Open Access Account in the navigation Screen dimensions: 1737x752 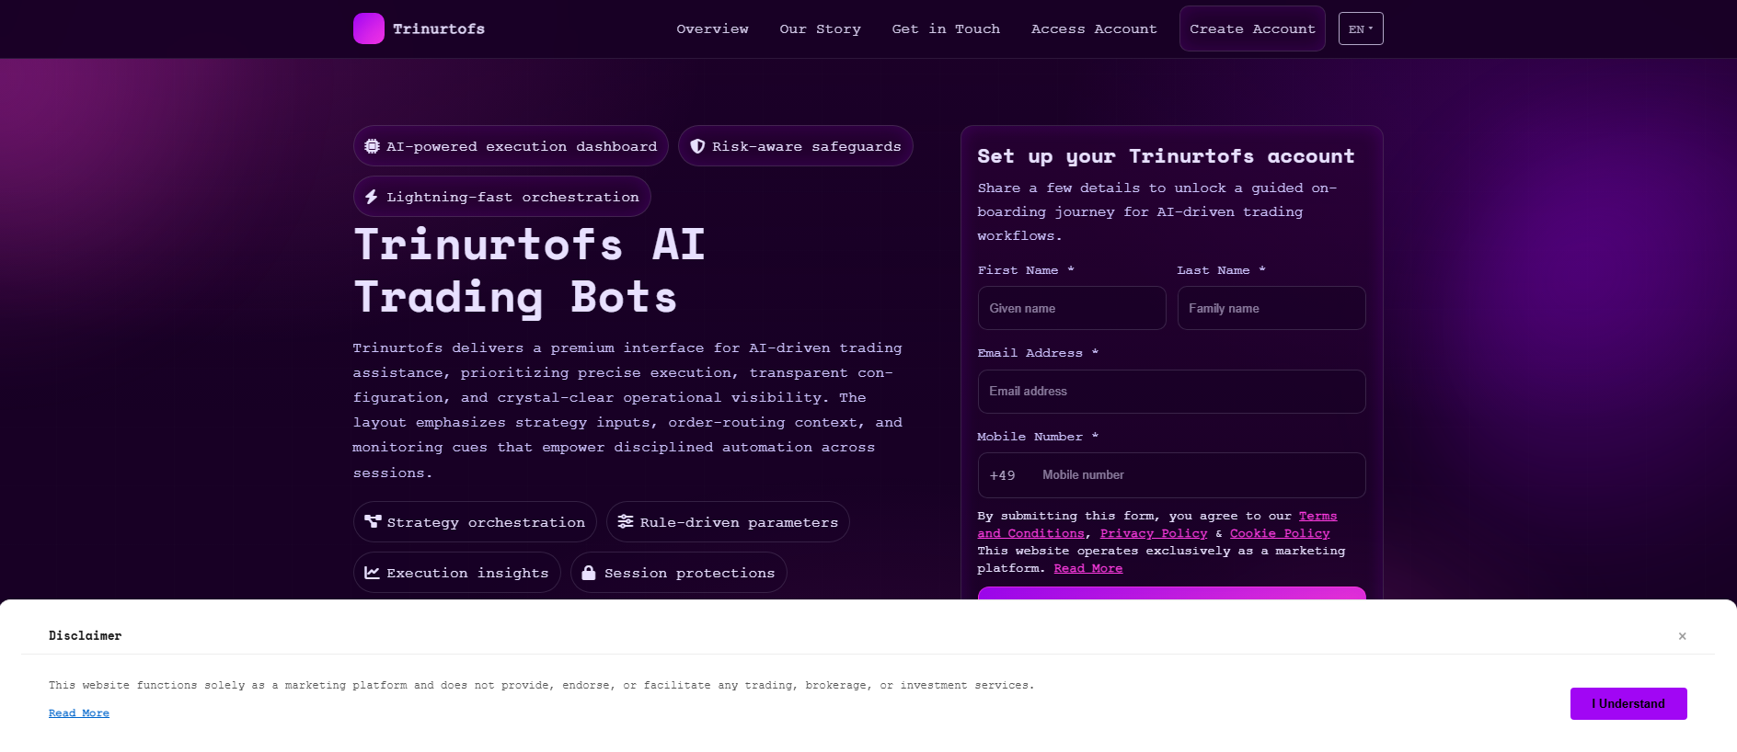[1094, 28]
